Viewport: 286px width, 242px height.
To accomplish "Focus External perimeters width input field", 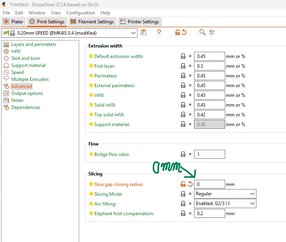I will (209, 86).
